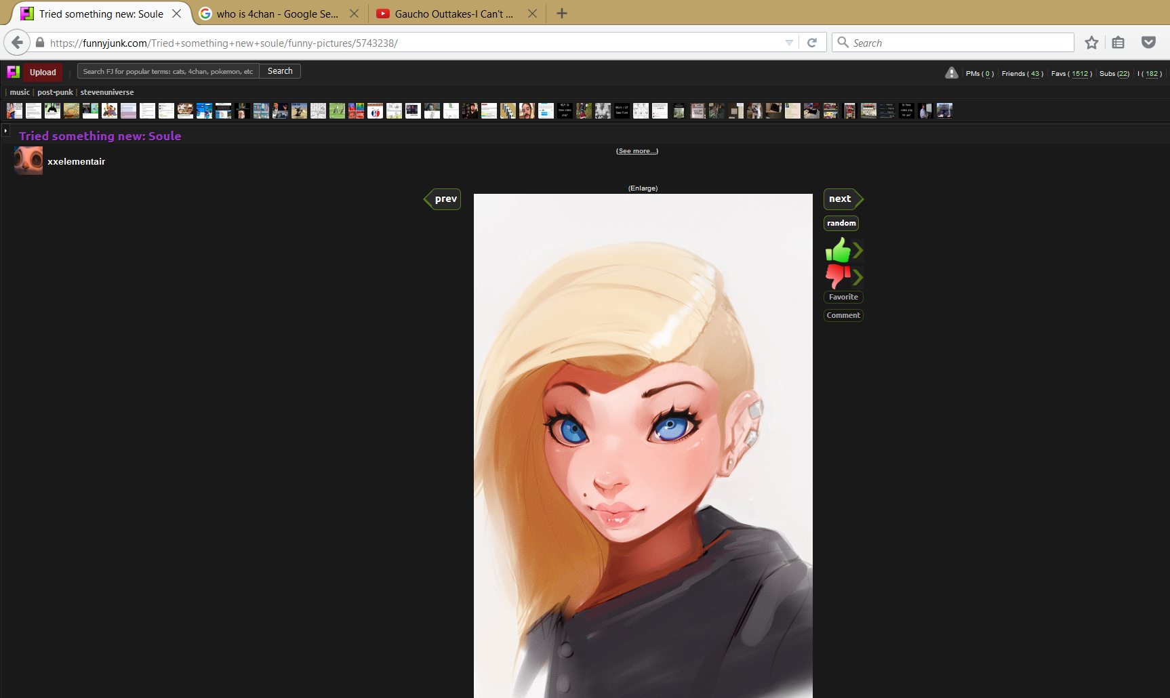Click the browser back arrow button
Image resolution: width=1170 pixels, height=698 pixels.
(17, 43)
